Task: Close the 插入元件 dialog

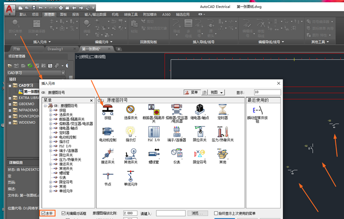Action: click(278, 83)
